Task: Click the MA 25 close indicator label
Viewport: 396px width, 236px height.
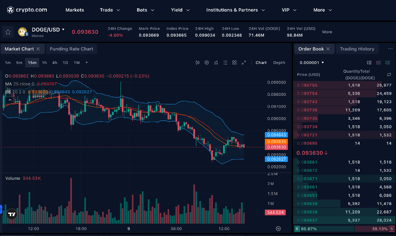Action: pyautogui.click(x=20, y=84)
